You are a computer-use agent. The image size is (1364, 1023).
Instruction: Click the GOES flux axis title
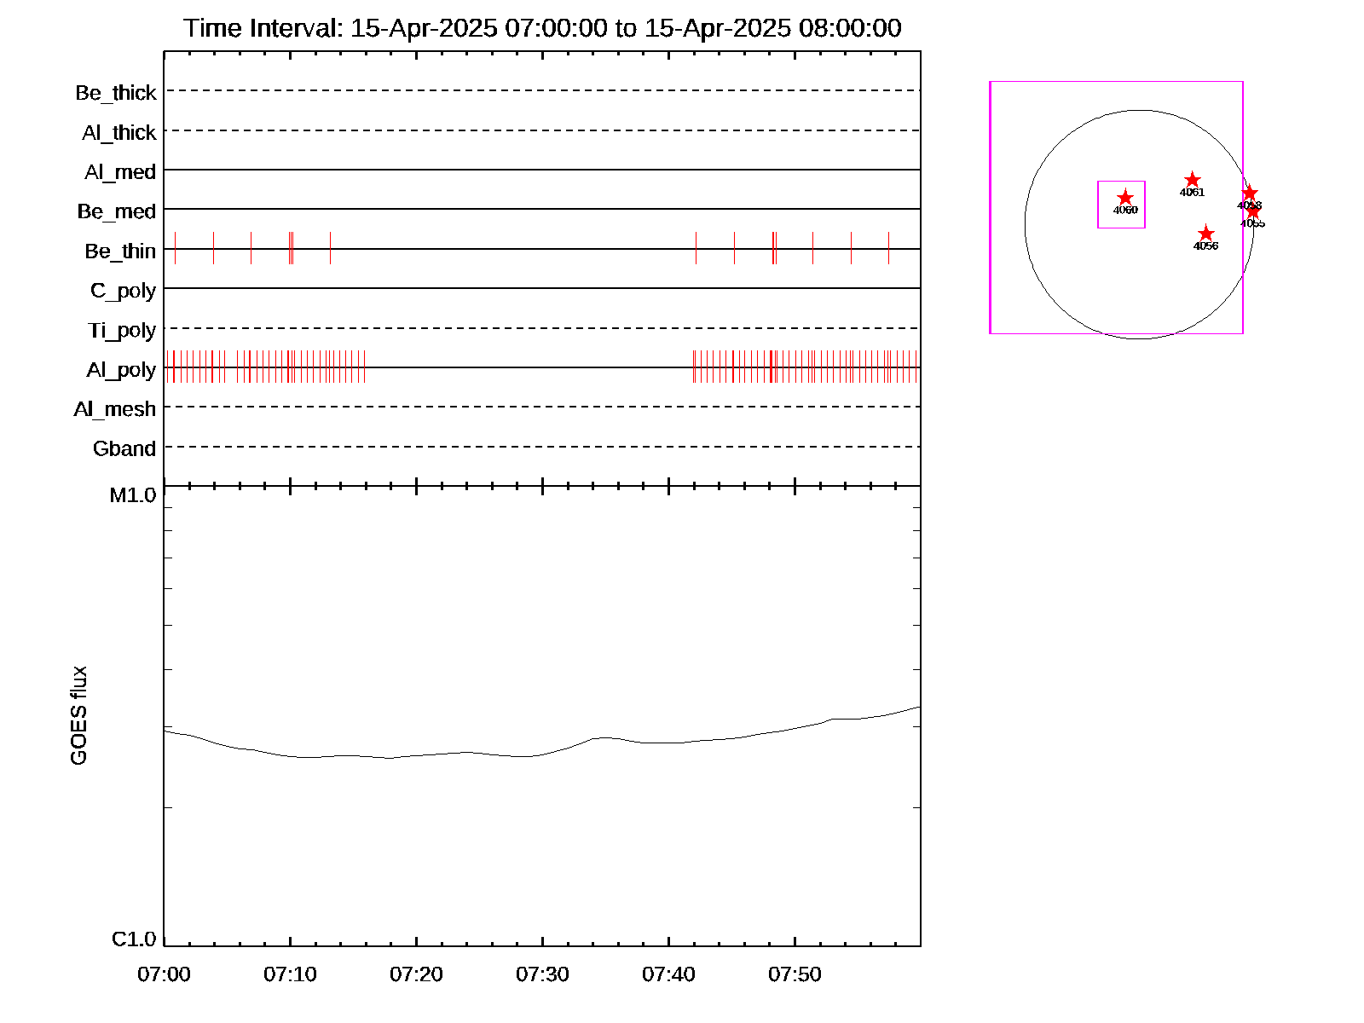(78, 716)
